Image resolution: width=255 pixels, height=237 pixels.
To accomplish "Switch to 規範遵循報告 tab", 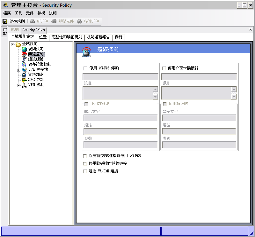I will coord(98,37).
